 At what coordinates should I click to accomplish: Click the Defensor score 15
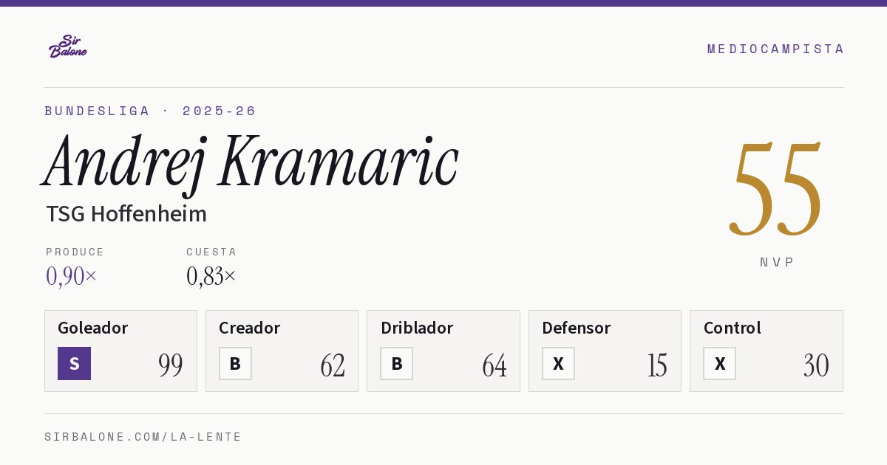coord(657,365)
